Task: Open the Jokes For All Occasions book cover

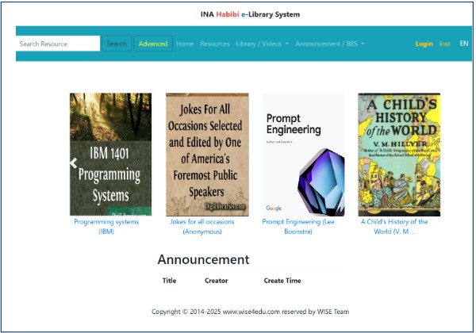Action: click(207, 155)
